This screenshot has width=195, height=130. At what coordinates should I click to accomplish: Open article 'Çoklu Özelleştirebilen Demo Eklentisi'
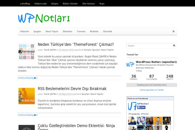(76, 127)
